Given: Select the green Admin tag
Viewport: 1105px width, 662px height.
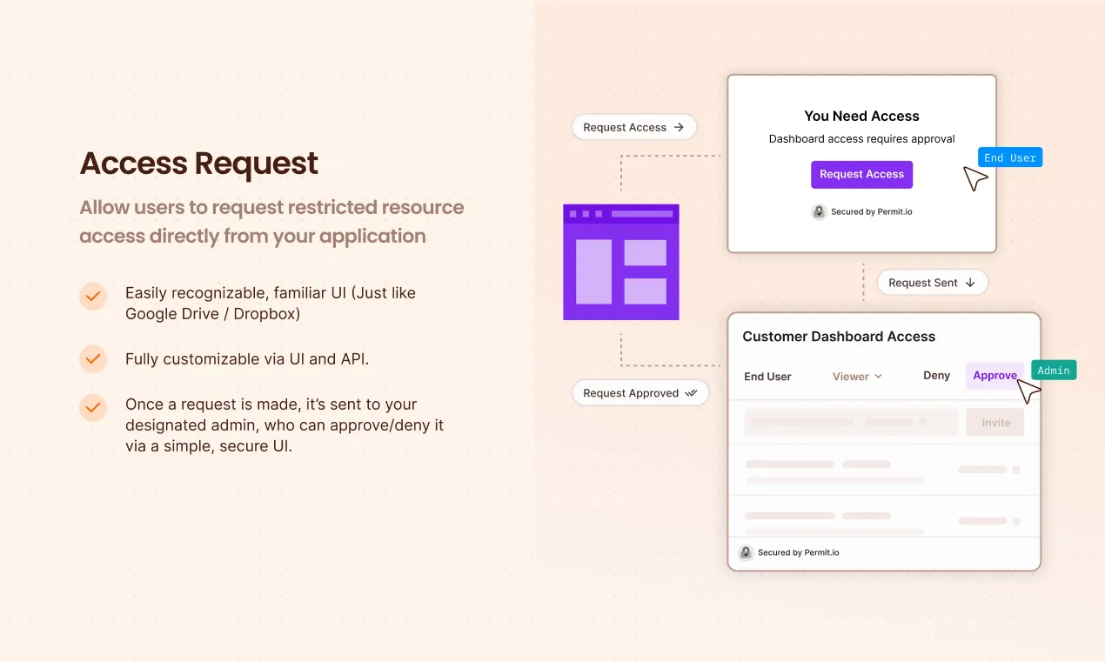Looking at the screenshot, I should tap(1053, 371).
